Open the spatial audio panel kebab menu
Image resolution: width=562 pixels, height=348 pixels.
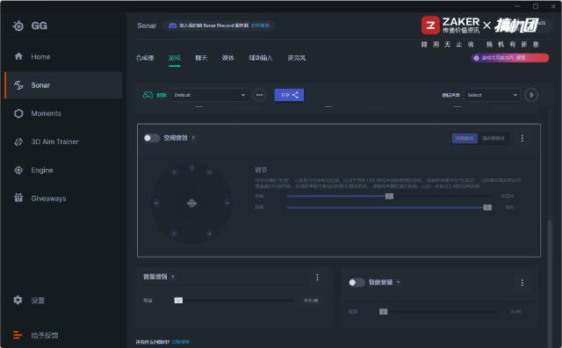click(x=522, y=138)
